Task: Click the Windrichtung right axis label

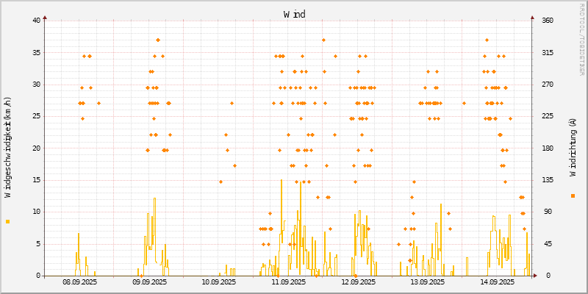Action: [573, 147]
